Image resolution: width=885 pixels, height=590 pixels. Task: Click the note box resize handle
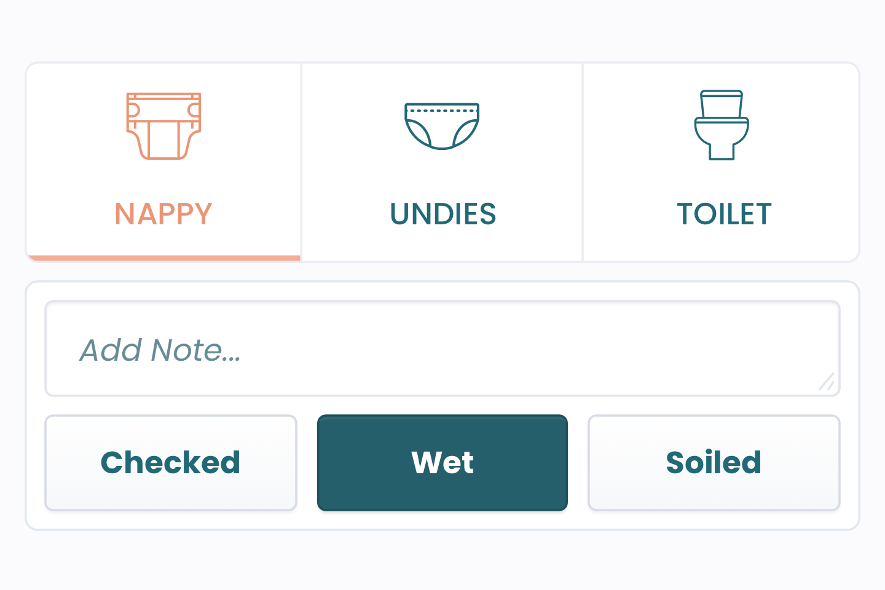827,382
